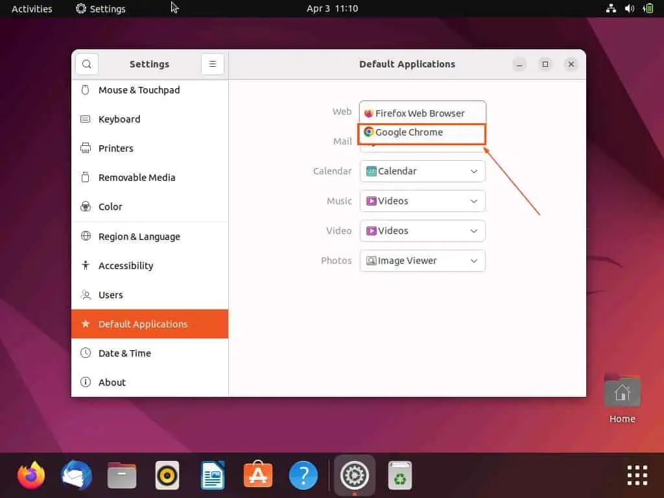Launch Firefox from the dock
The height and width of the screenshot is (498, 664).
(30, 475)
